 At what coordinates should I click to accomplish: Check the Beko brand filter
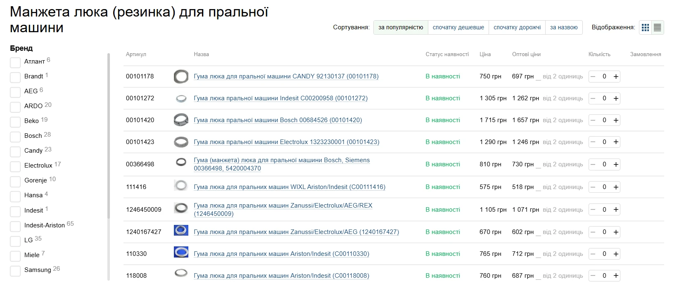pyautogui.click(x=15, y=122)
